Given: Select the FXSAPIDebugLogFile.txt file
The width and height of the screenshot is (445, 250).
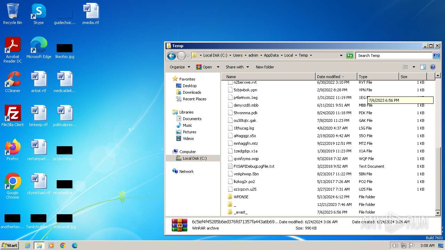Looking at the screenshot, I should click(x=254, y=166).
